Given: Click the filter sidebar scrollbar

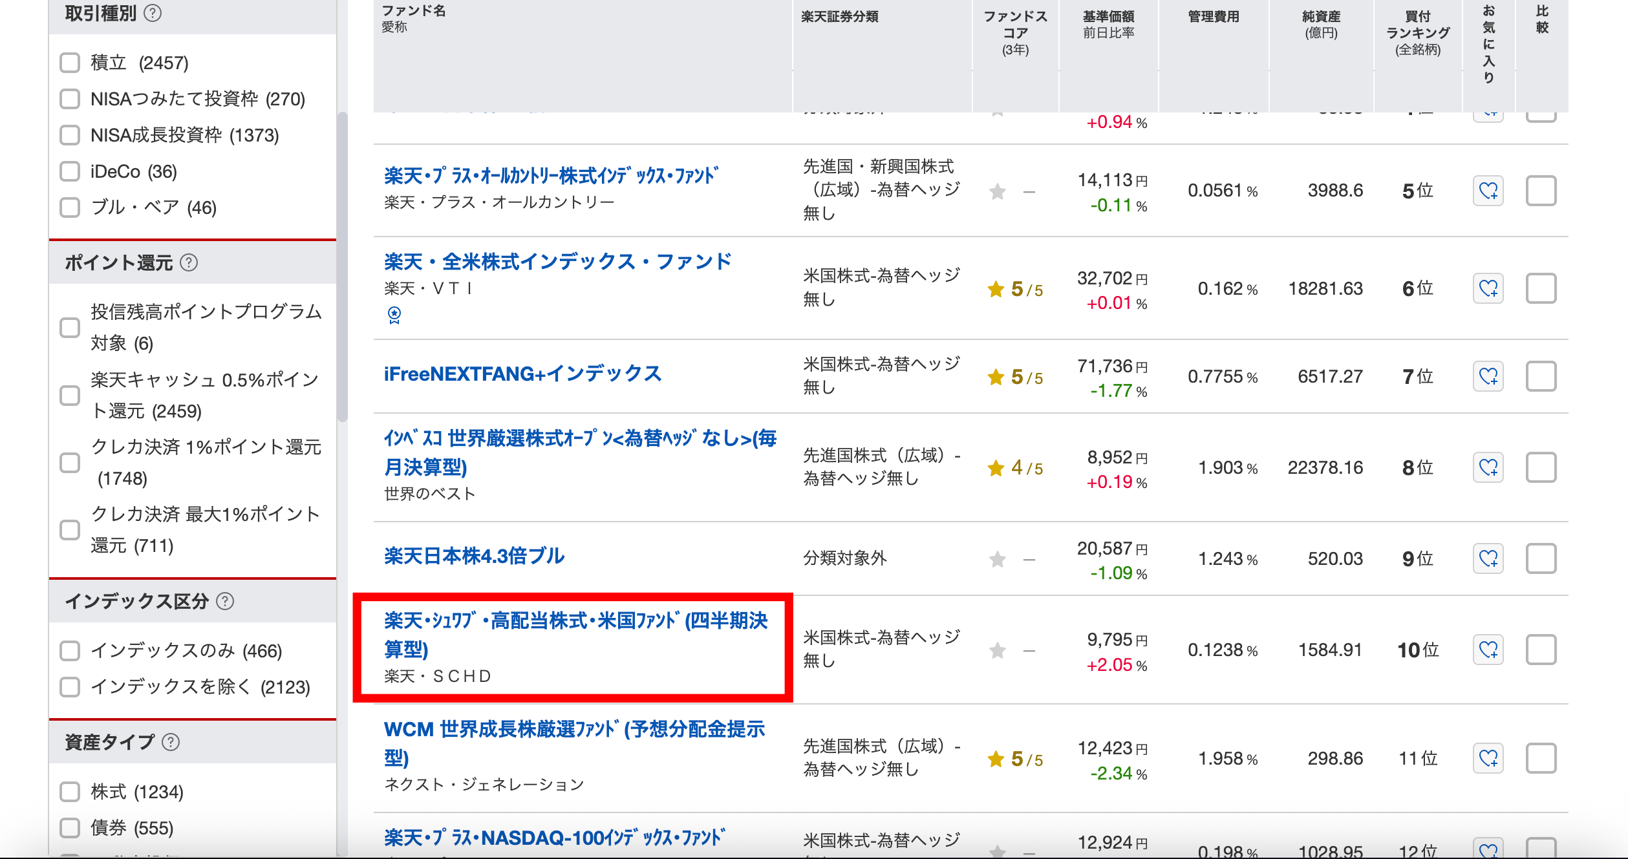Looking at the screenshot, I should 342,266.
